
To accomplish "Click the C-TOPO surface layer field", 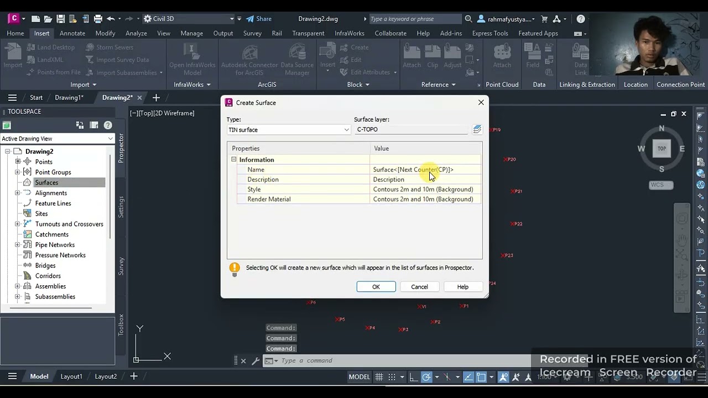I will pos(412,129).
